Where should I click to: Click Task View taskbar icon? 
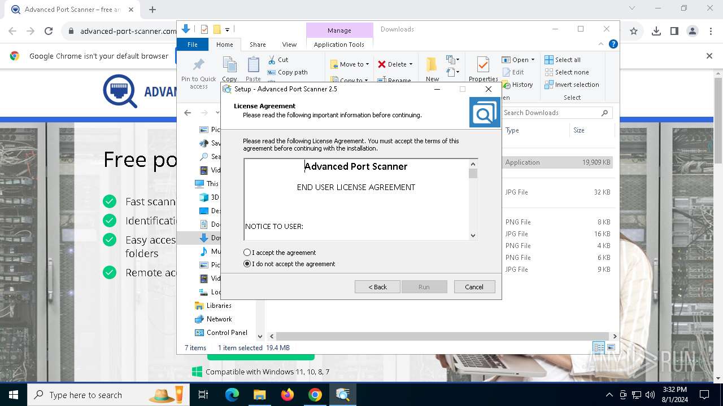(203, 395)
